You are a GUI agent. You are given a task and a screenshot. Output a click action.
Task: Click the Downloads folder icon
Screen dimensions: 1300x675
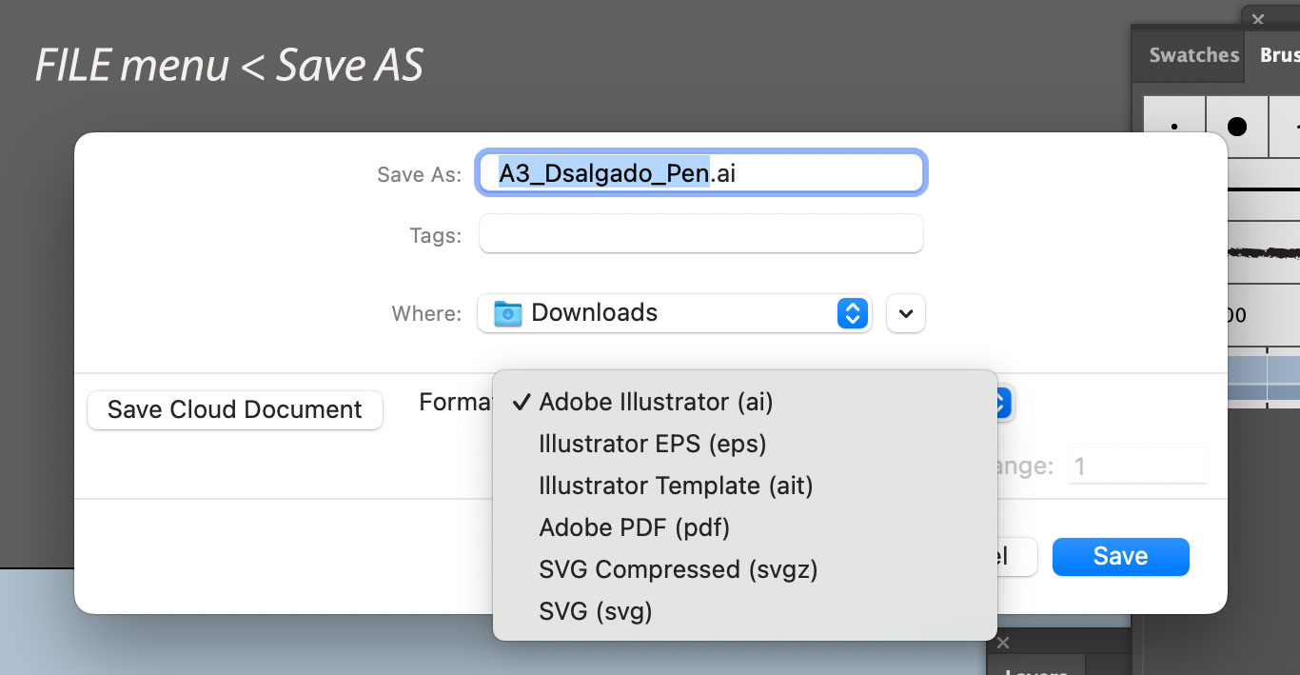(x=508, y=313)
